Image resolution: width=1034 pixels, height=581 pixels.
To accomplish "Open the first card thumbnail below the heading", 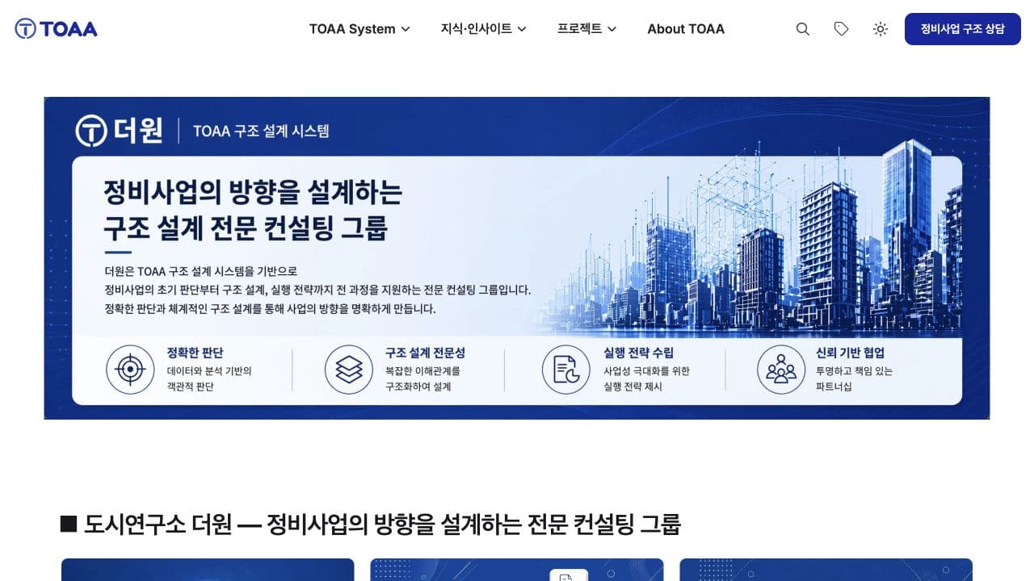I will tap(208, 570).
